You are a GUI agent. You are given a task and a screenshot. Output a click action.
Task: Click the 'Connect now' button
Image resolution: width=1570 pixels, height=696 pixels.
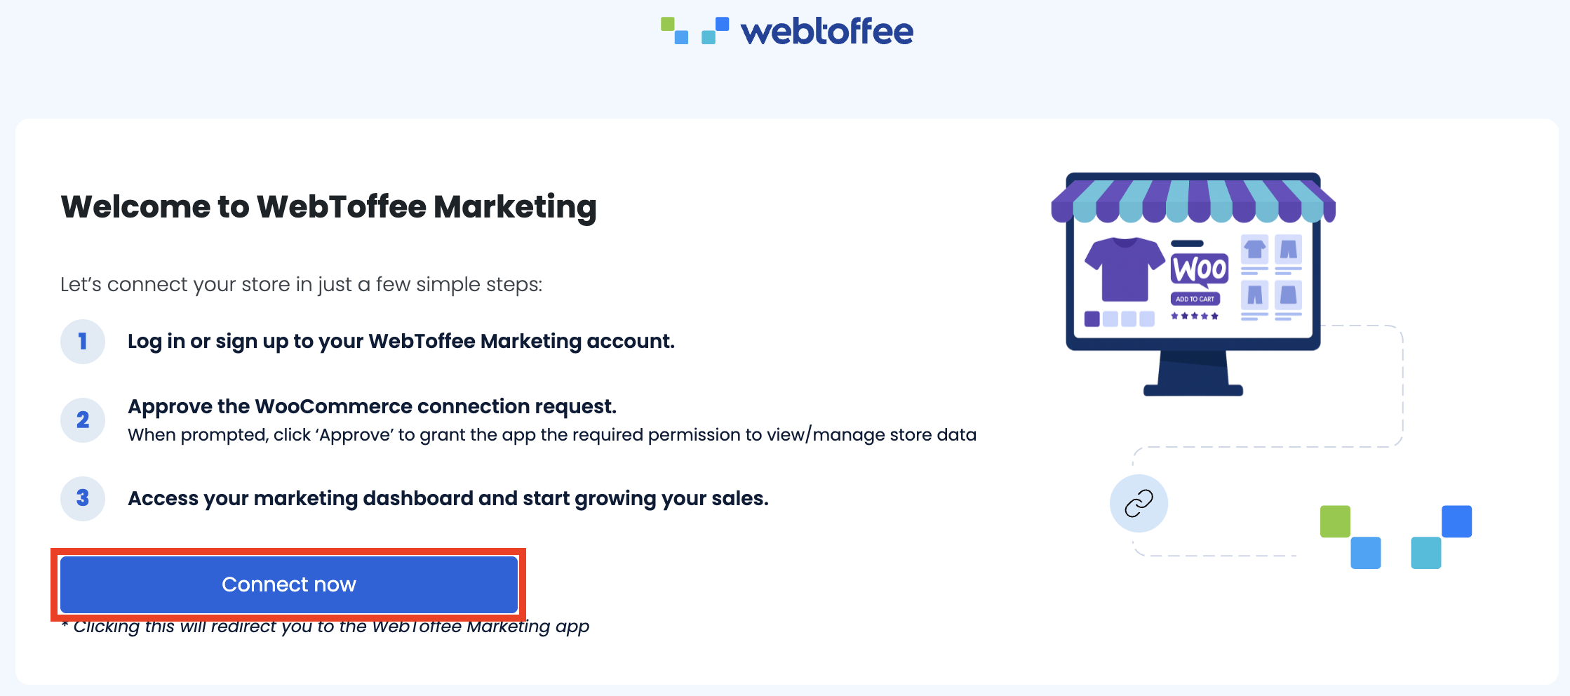288,584
